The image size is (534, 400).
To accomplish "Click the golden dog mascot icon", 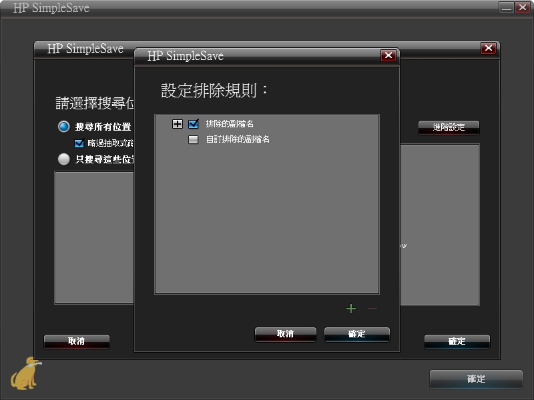I will click(x=26, y=373).
